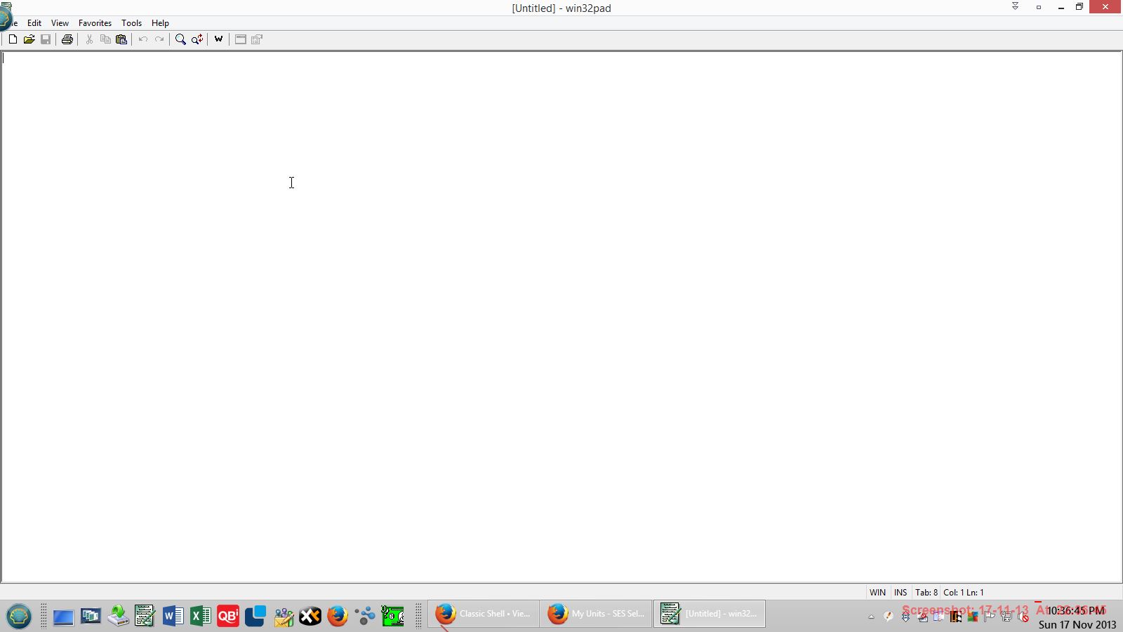Open Find and Replace toolbar icon
This screenshot has height=632, width=1123.
tap(197, 39)
